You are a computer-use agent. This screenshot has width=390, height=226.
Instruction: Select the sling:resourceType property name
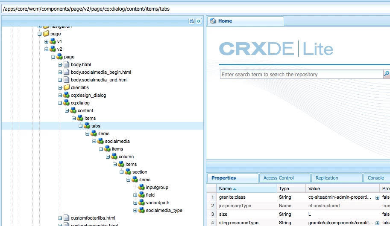(x=238, y=223)
